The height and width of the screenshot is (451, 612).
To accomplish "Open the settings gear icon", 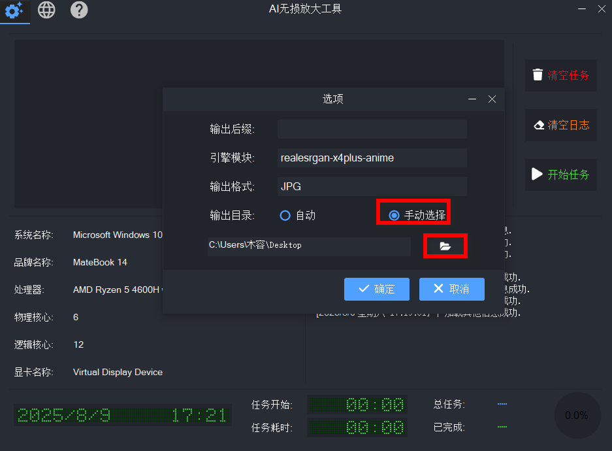I will coord(14,10).
